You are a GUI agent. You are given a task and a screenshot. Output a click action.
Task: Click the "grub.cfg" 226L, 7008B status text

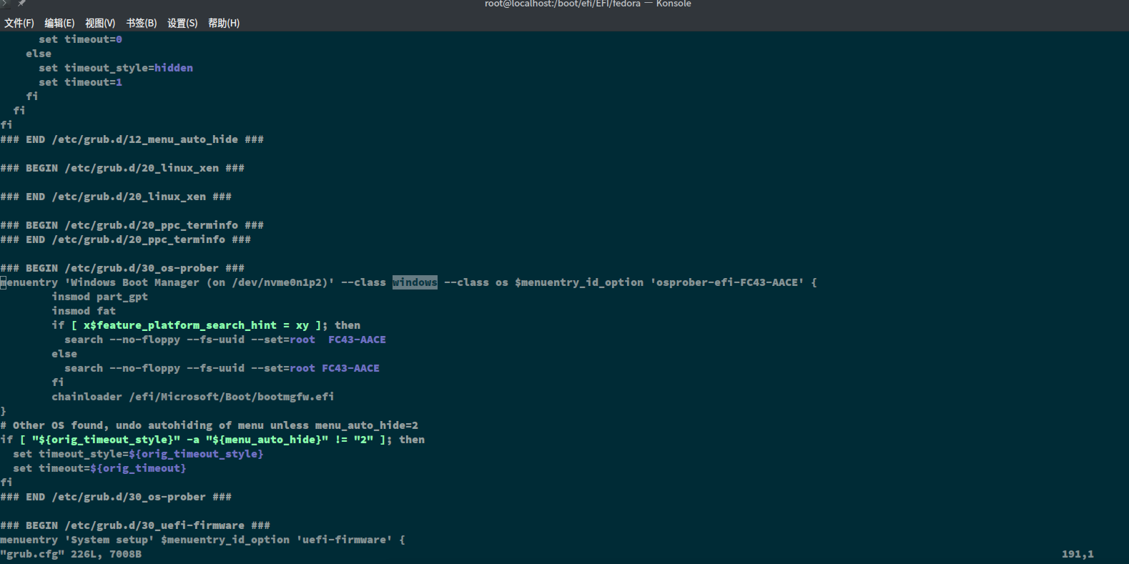tap(71, 554)
